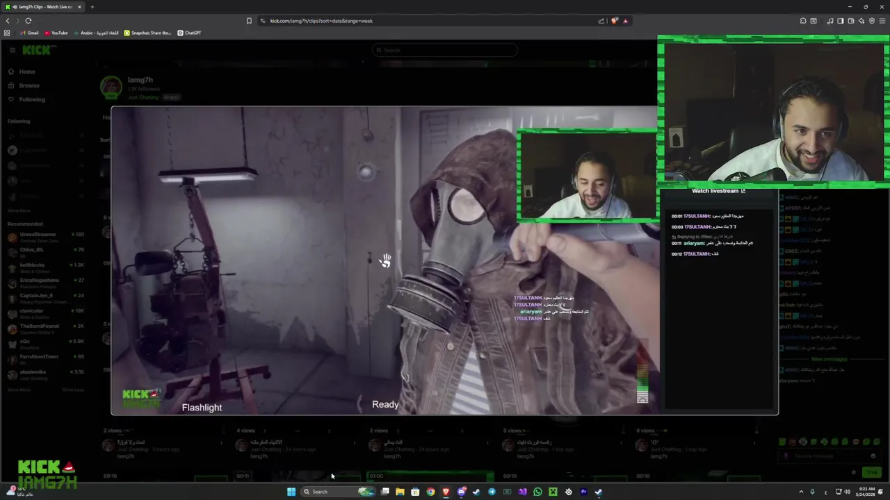Image resolution: width=890 pixels, height=500 pixels.
Task: Open Brave browser from the taskbar
Action: 446,492
